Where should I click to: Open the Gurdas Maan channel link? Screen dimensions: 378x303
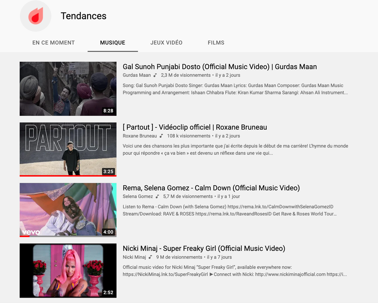(x=137, y=75)
